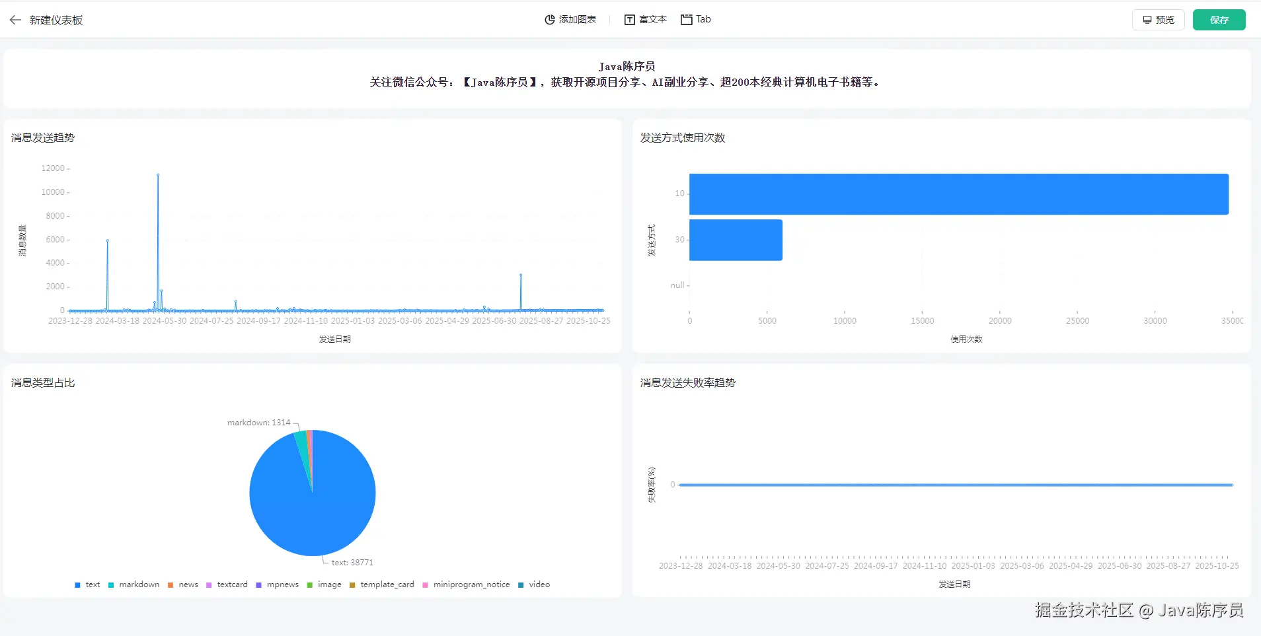Click the 12000 y-axis tick label
Screen dimensions: 1261x636
[53, 168]
